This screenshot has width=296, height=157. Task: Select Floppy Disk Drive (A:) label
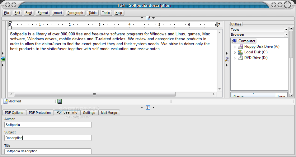pos(262,47)
